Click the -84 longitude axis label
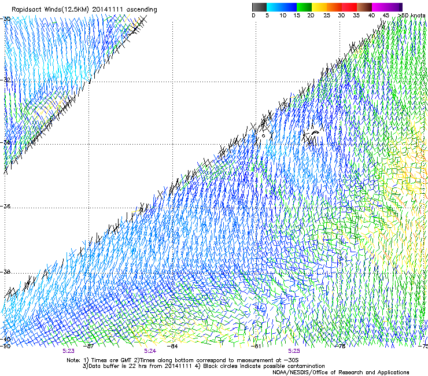This screenshot has width=428, height=376. click(x=172, y=346)
